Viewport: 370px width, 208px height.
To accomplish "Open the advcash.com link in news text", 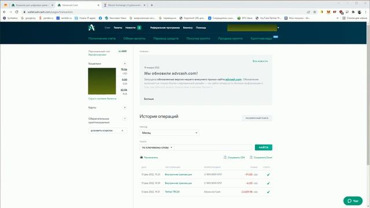I will click(234, 80).
